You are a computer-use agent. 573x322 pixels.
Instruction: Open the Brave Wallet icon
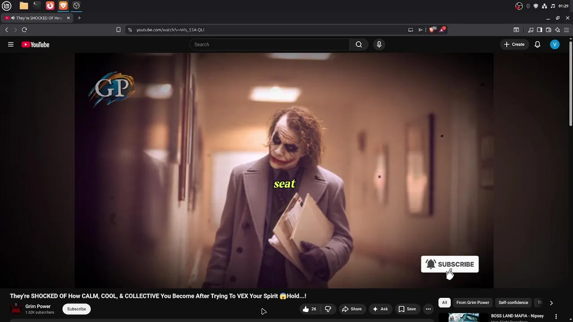[548, 30]
